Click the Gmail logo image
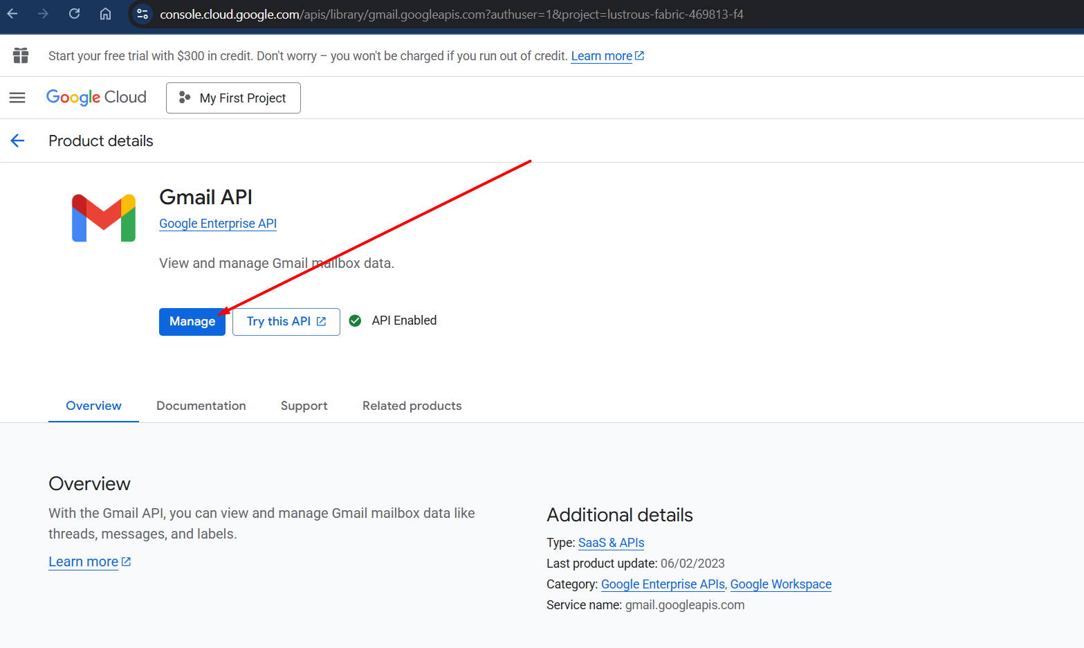 click(104, 218)
